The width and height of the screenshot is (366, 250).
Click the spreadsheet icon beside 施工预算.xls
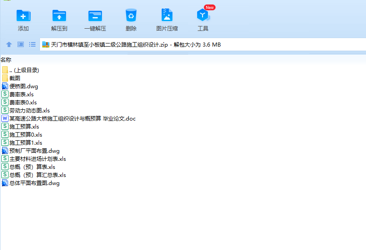pyautogui.click(x=5, y=126)
